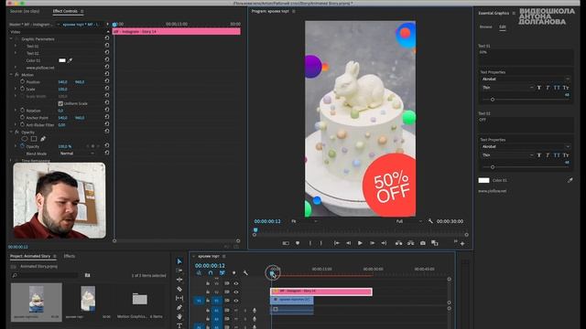586x329 pixels.
Task: Open Program monitor button editor plus
Action: 462,244
